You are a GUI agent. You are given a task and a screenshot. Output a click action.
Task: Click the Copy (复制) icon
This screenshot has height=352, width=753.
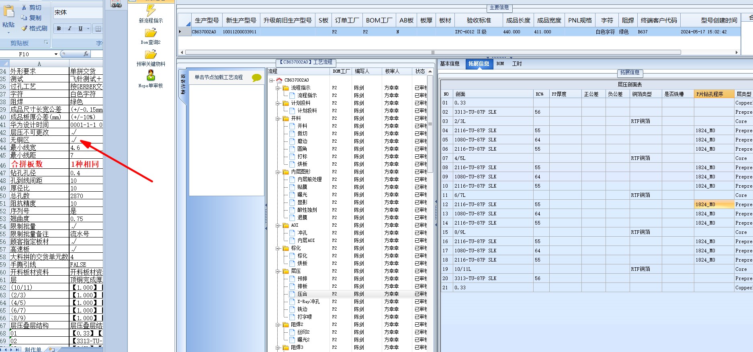[24, 18]
